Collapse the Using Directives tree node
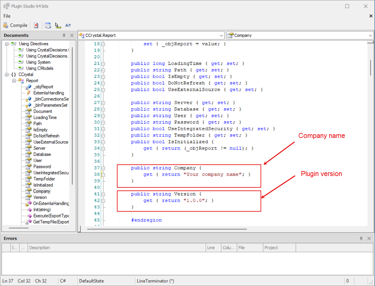The height and width of the screenshot is (286, 375). pyautogui.click(x=6, y=44)
